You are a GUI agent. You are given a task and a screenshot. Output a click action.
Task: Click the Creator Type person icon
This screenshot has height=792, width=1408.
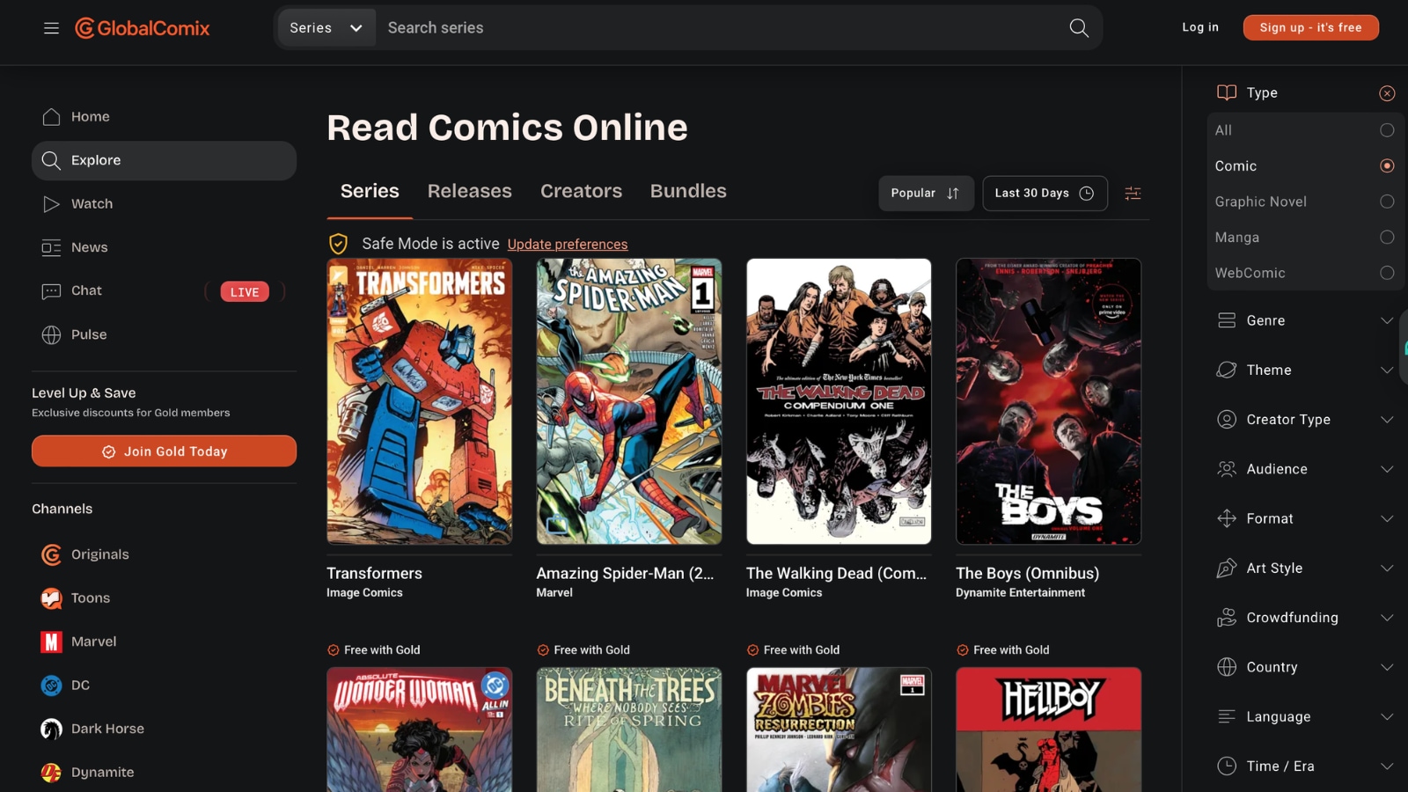coord(1227,420)
